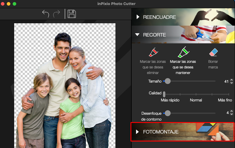Set quality to Más fino label
Viewport: 235px width, 148px height.
[225, 100]
